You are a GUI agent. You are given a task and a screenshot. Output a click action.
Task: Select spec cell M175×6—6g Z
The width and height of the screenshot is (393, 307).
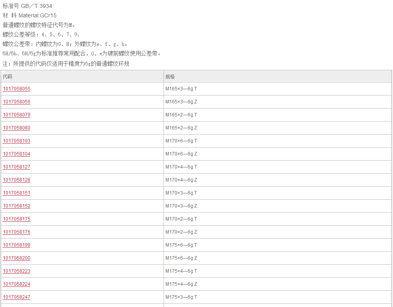pyautogui.click(x=278, y=258)
